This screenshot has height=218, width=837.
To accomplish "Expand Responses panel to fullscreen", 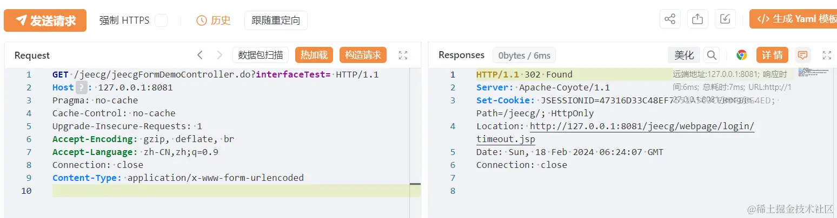I will coord(827,55).
